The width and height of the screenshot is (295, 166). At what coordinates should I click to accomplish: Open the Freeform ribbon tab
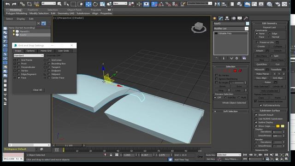[x=33, y=10]
